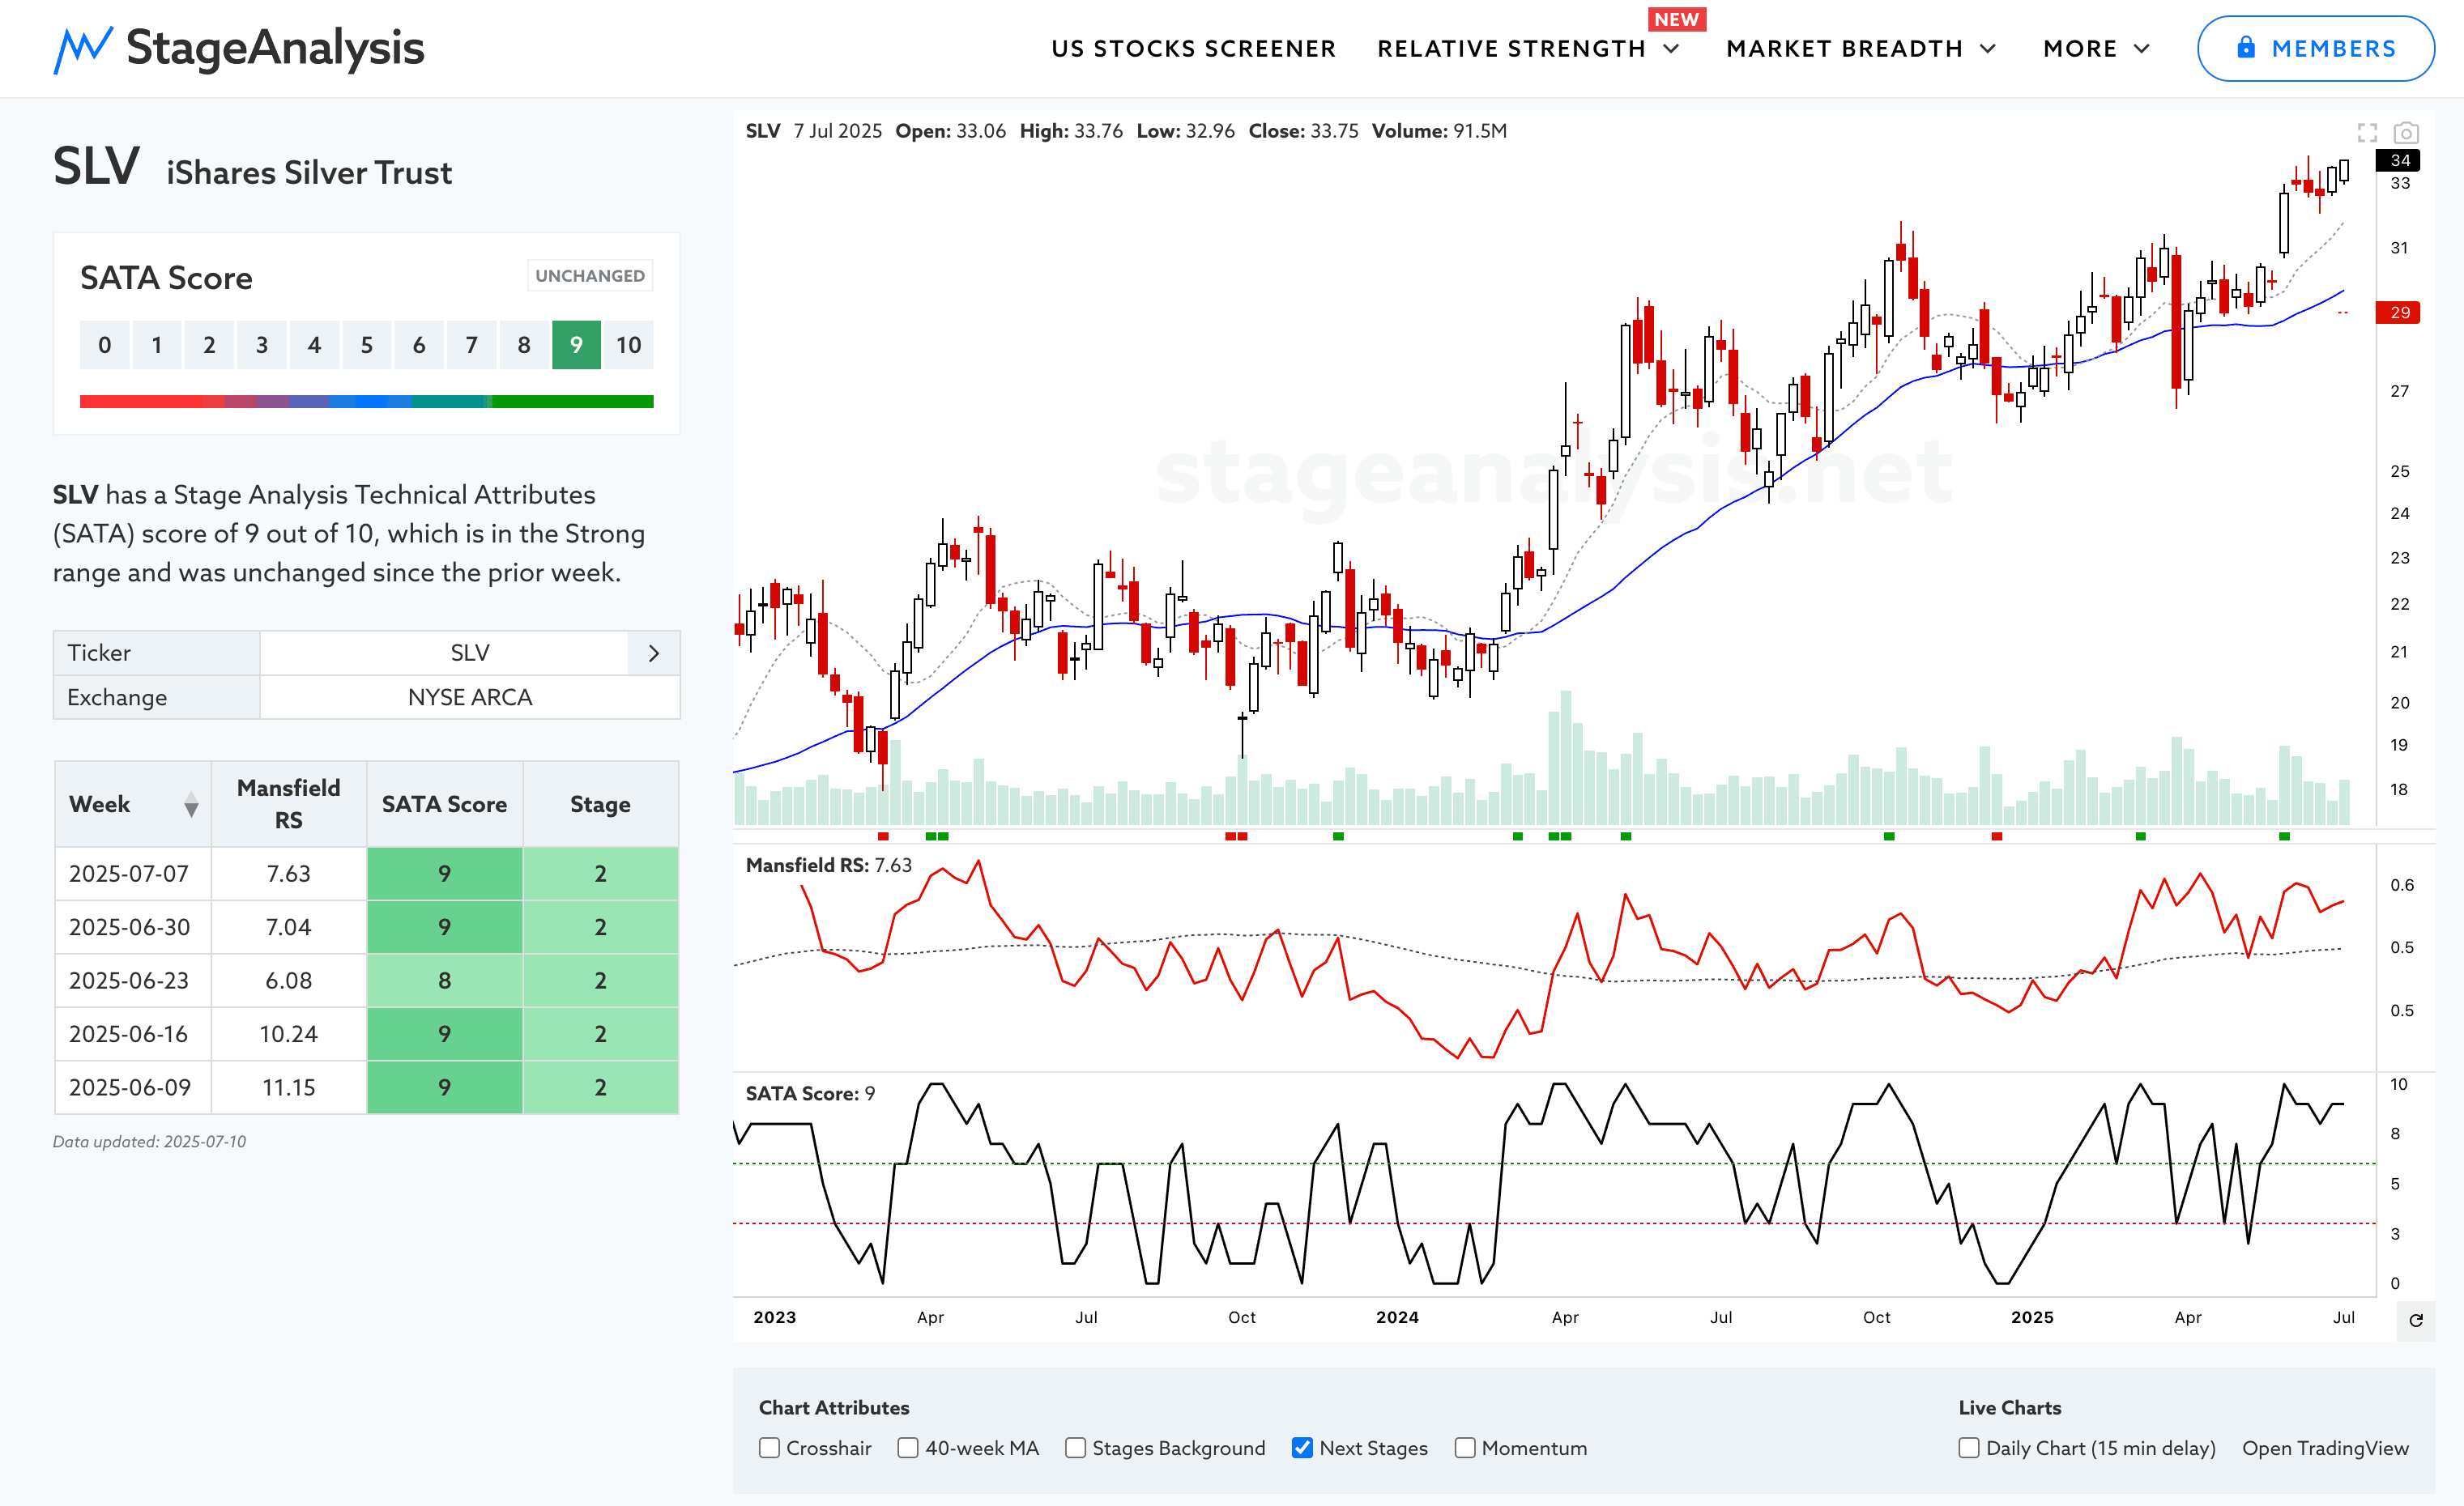Screen dimensions: 2464x1506
Task: Click the UNCHANGED status badge
Action: point(590,276)
